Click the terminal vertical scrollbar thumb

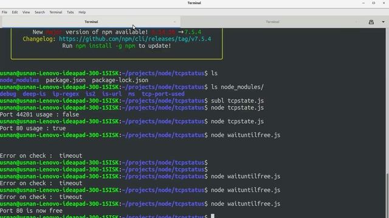pos(388,195)
